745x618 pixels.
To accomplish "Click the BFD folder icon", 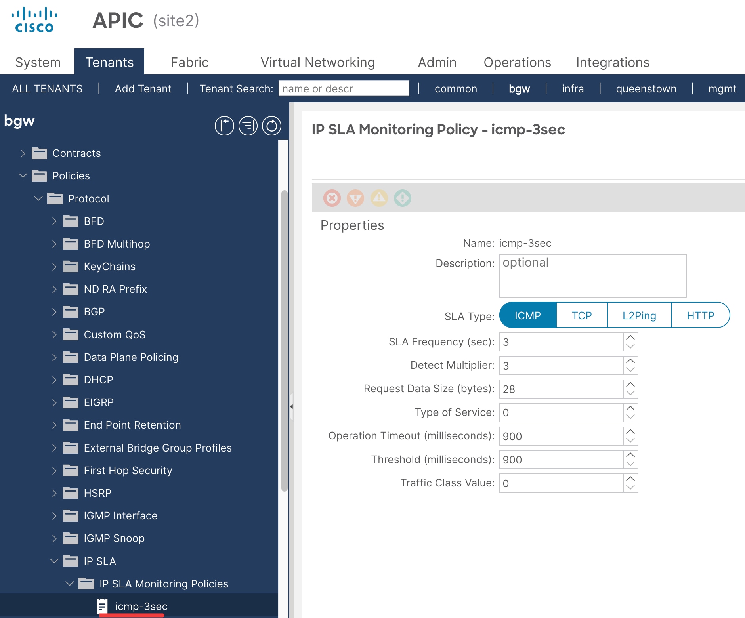I will 71,221.
